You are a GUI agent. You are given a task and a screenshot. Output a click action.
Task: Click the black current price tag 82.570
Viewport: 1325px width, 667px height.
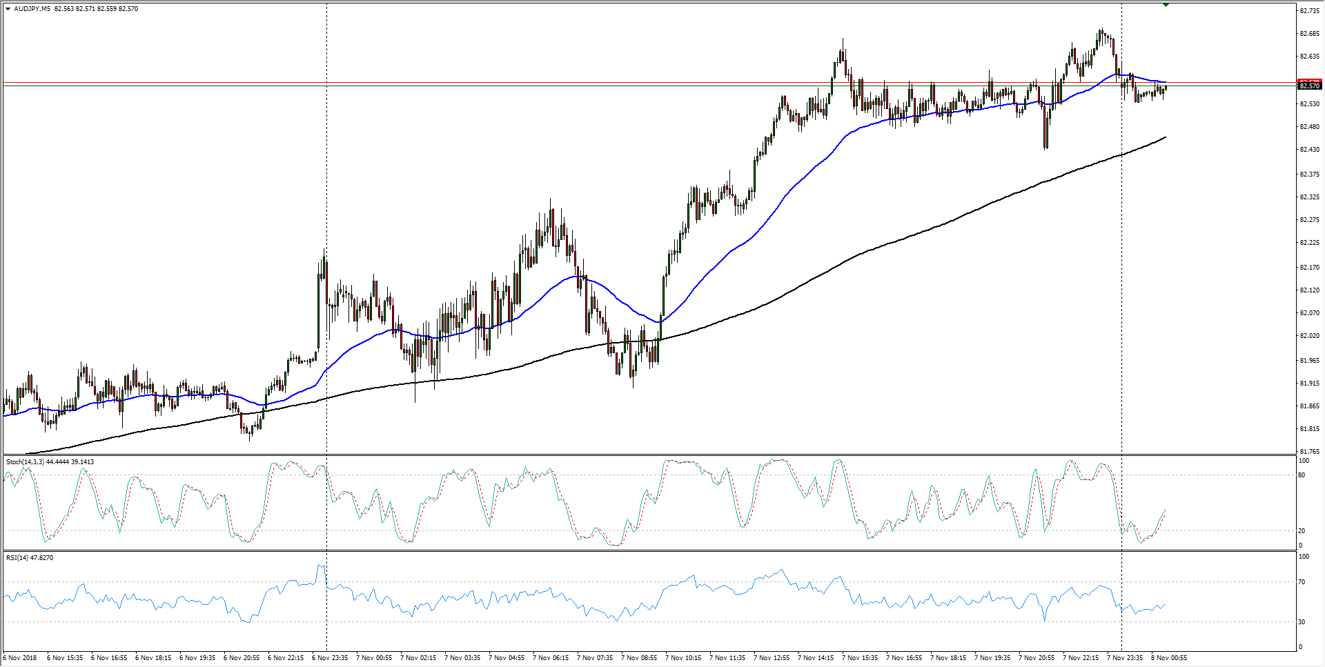point(1309,86)
